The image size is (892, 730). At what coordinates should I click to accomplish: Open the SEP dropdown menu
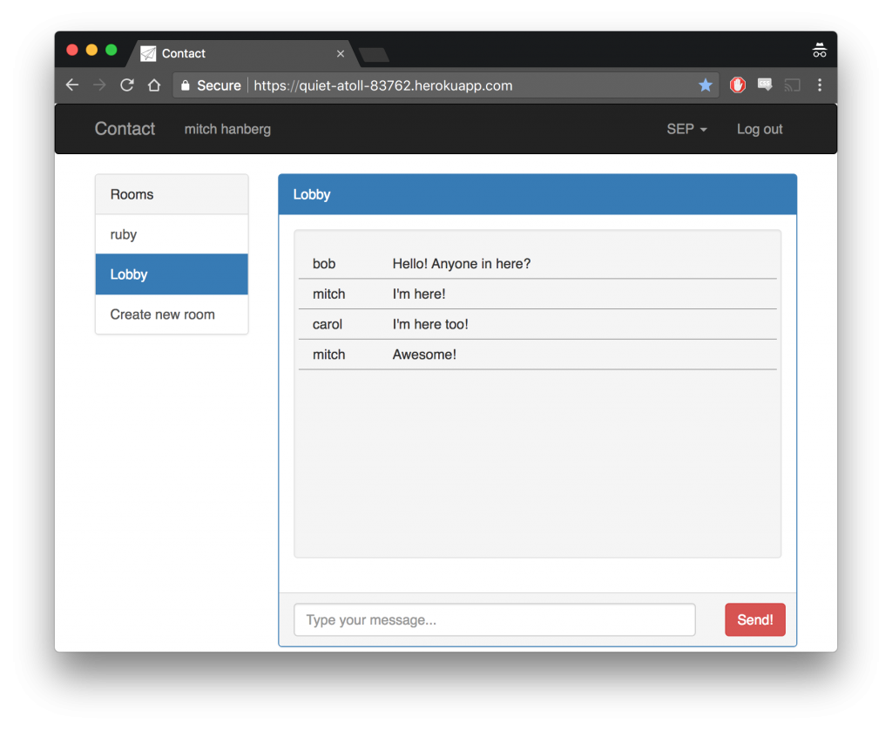(686, 128)
